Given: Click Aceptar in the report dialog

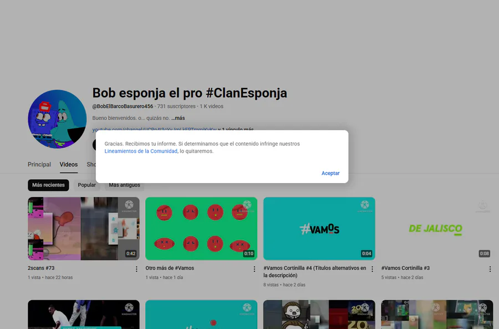Looking at the screenshot, I should (x=330, y=173).
